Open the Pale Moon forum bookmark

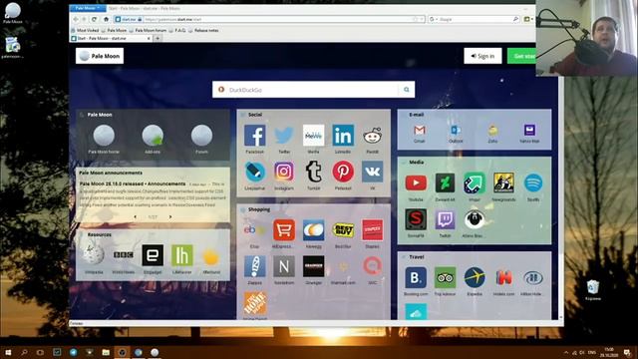point(148,30)
